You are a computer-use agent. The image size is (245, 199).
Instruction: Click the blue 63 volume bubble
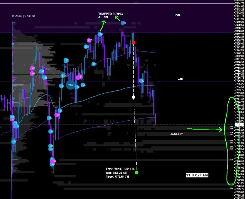pos(62,86)
